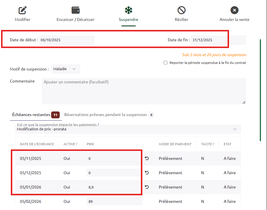Click N tacite value in 05/02/2026 row
Screen dimensions: 267x210
tap(202, 201)
